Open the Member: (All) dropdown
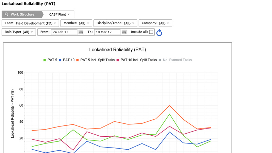This screenshot has height=153, width=272. (x=76, y=23)
